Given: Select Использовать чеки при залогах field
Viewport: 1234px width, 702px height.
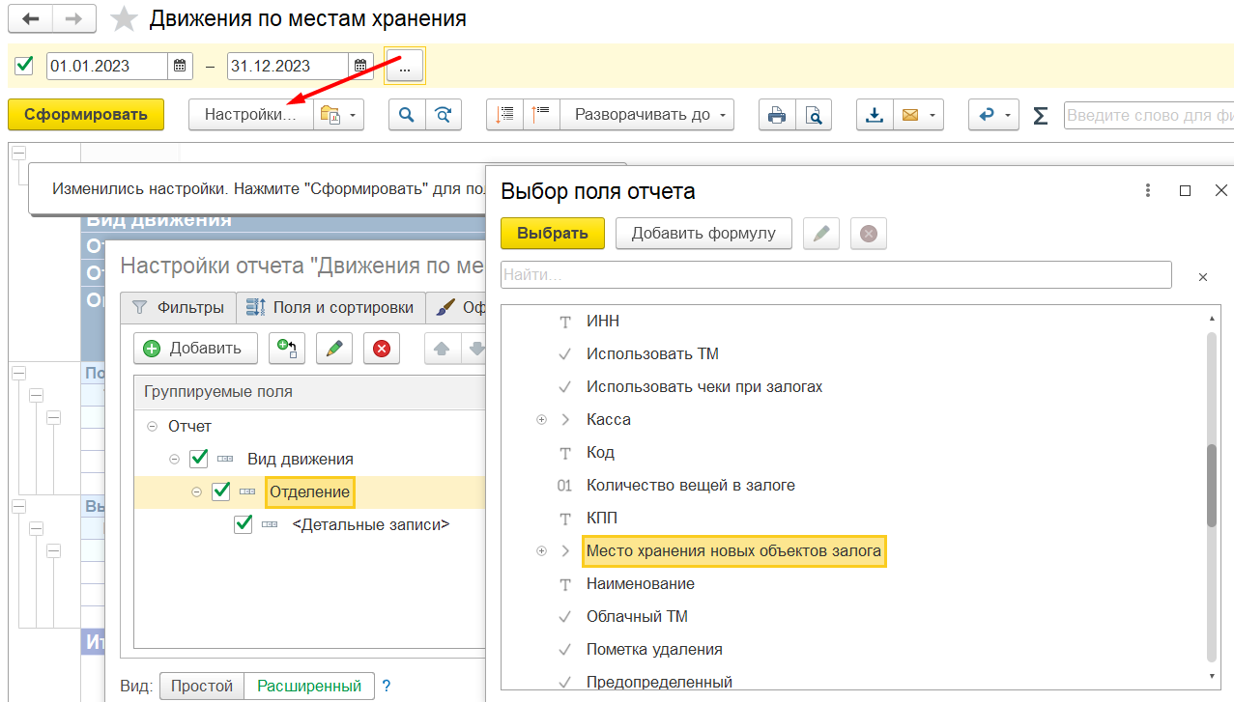Looking at the screenshot, I should coord(704,386).
